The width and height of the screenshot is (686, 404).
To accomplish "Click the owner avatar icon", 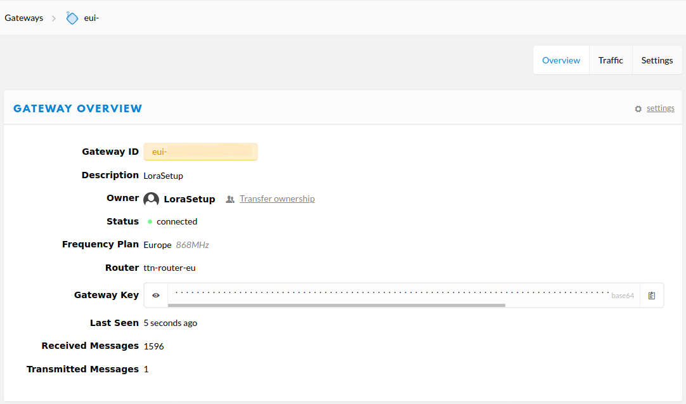I will [x=151, y=199].
